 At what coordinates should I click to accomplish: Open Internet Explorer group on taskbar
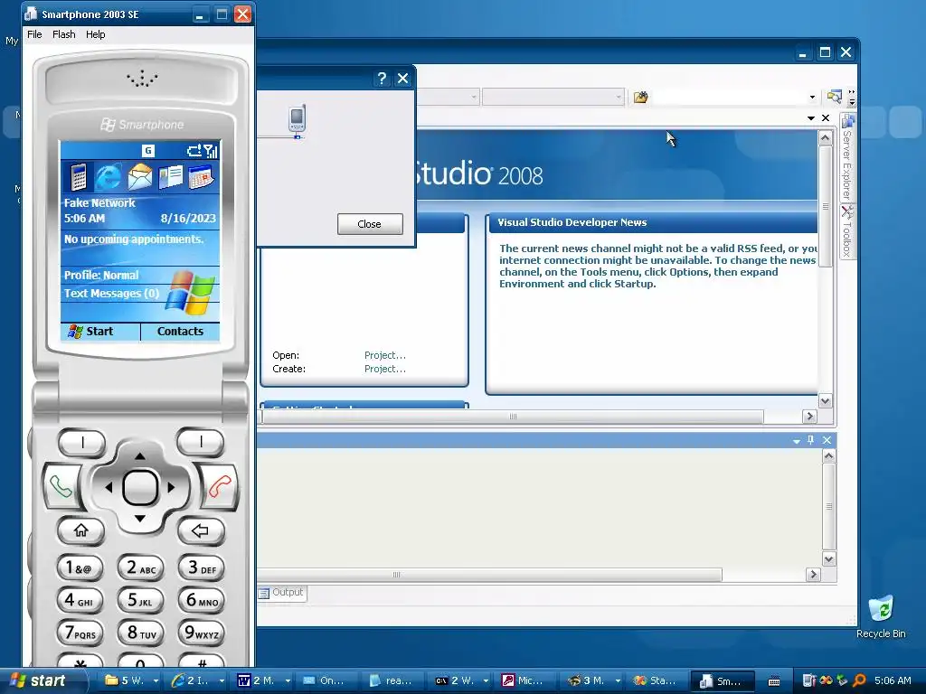pyautogui.click(x=197, y=680)
